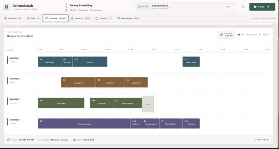The height and width of the screenshot is (149, 279).
Task: Select job J8 Frame weld bar
Action: tap(61, 103)
